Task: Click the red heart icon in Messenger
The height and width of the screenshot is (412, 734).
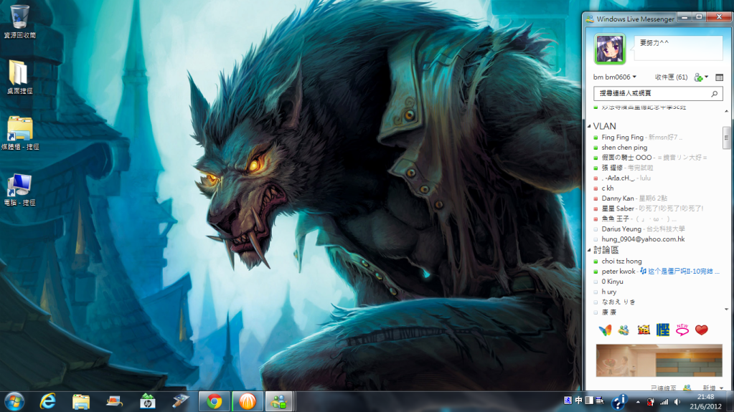Action: [701, 330]
